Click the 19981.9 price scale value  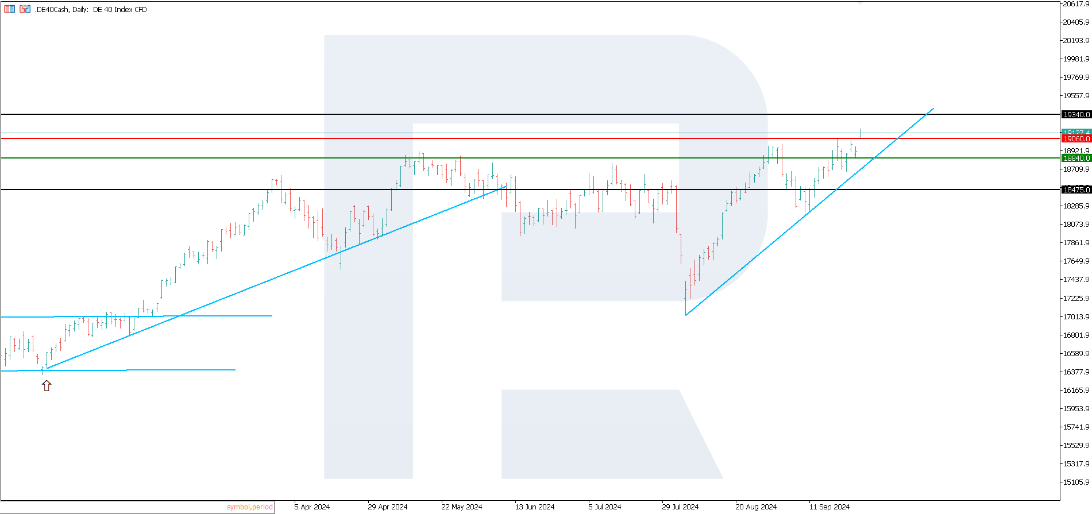point(1076,59)
